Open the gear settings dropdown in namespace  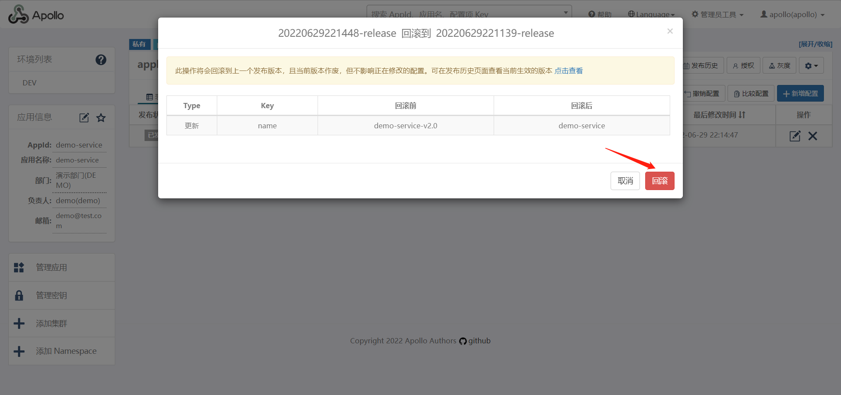(811, 66)
